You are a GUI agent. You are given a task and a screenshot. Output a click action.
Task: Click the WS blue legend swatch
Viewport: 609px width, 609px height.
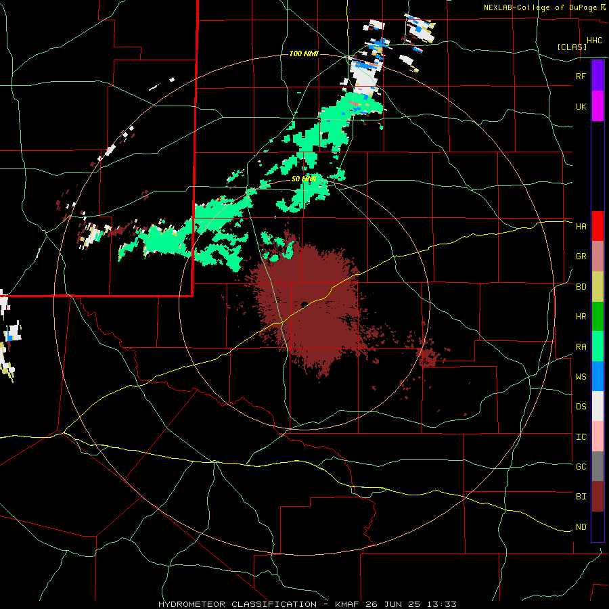coord(597,376)
